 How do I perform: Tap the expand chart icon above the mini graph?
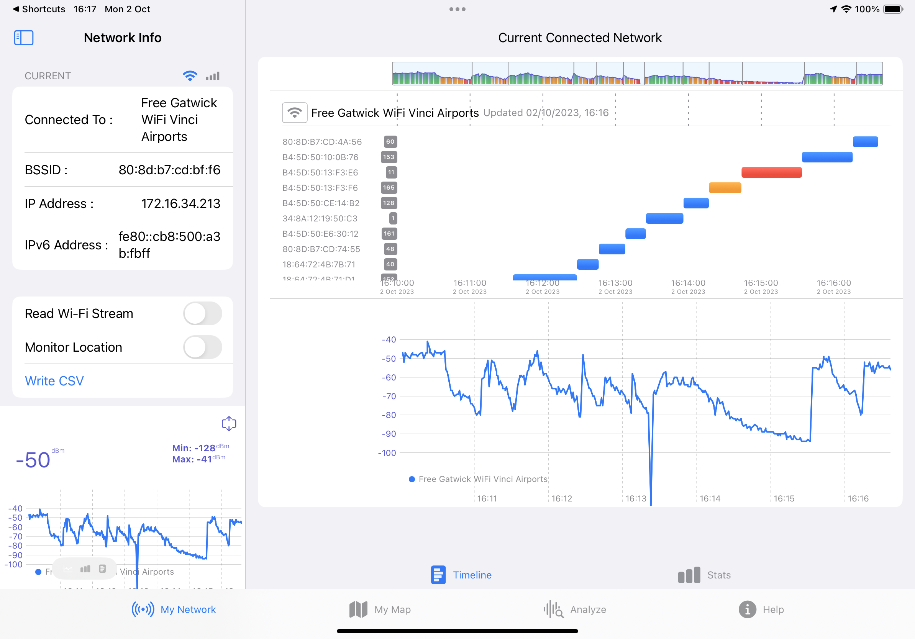pyautogui.click(x=229, y=423)
